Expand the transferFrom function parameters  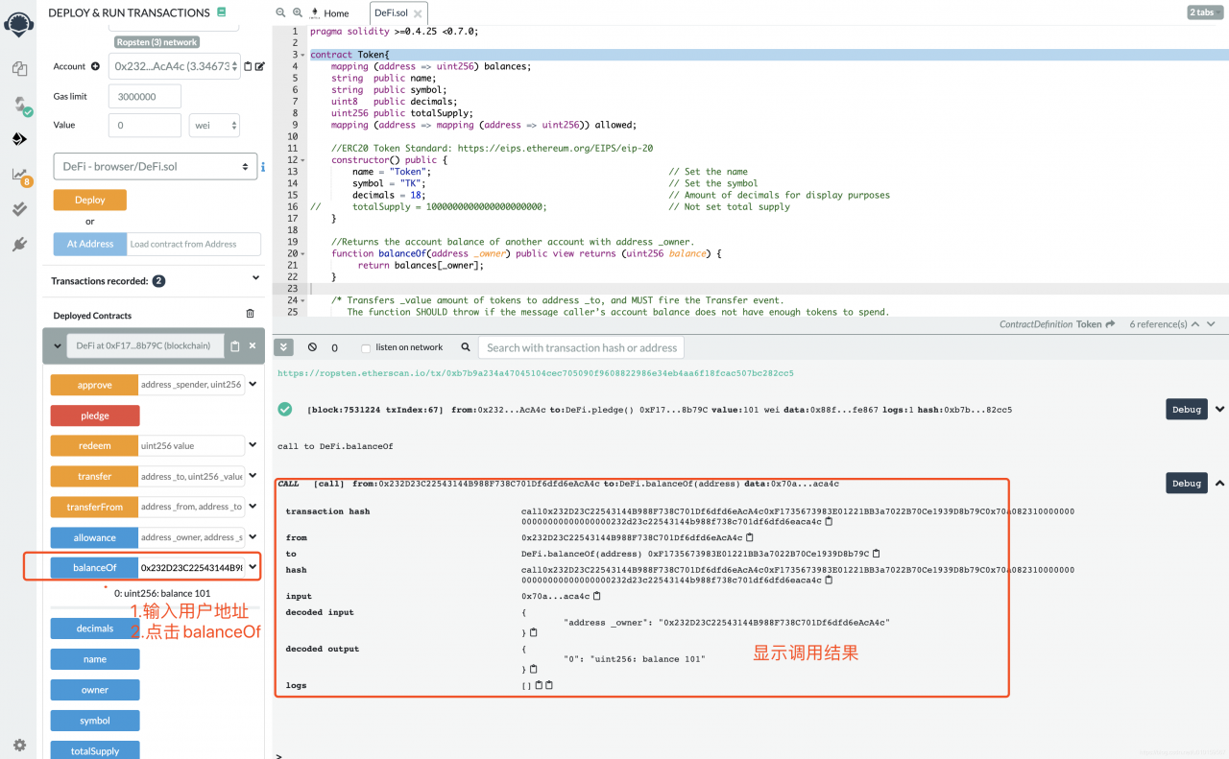pyautogui.click(x=253, y=507)
